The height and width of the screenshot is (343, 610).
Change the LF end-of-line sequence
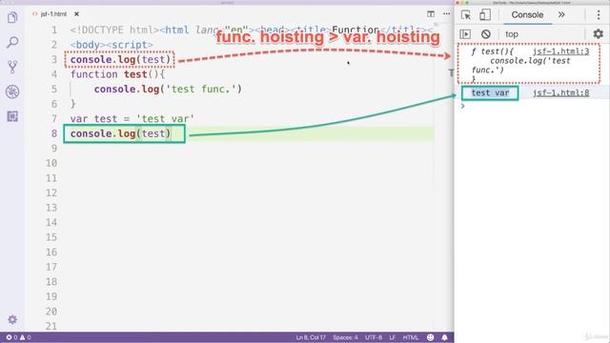coord(392,337)
